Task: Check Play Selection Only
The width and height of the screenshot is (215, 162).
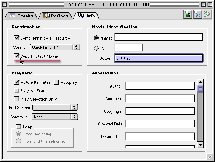Action: pyautogui.click(x=16, y=99)
